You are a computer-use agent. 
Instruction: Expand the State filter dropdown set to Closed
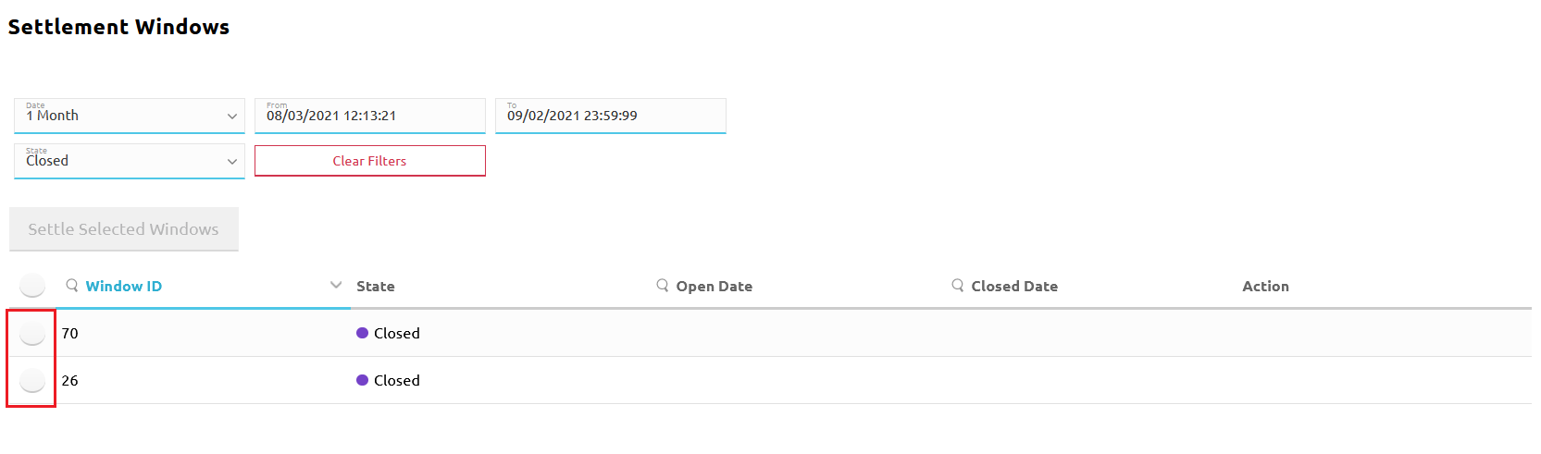130,161
